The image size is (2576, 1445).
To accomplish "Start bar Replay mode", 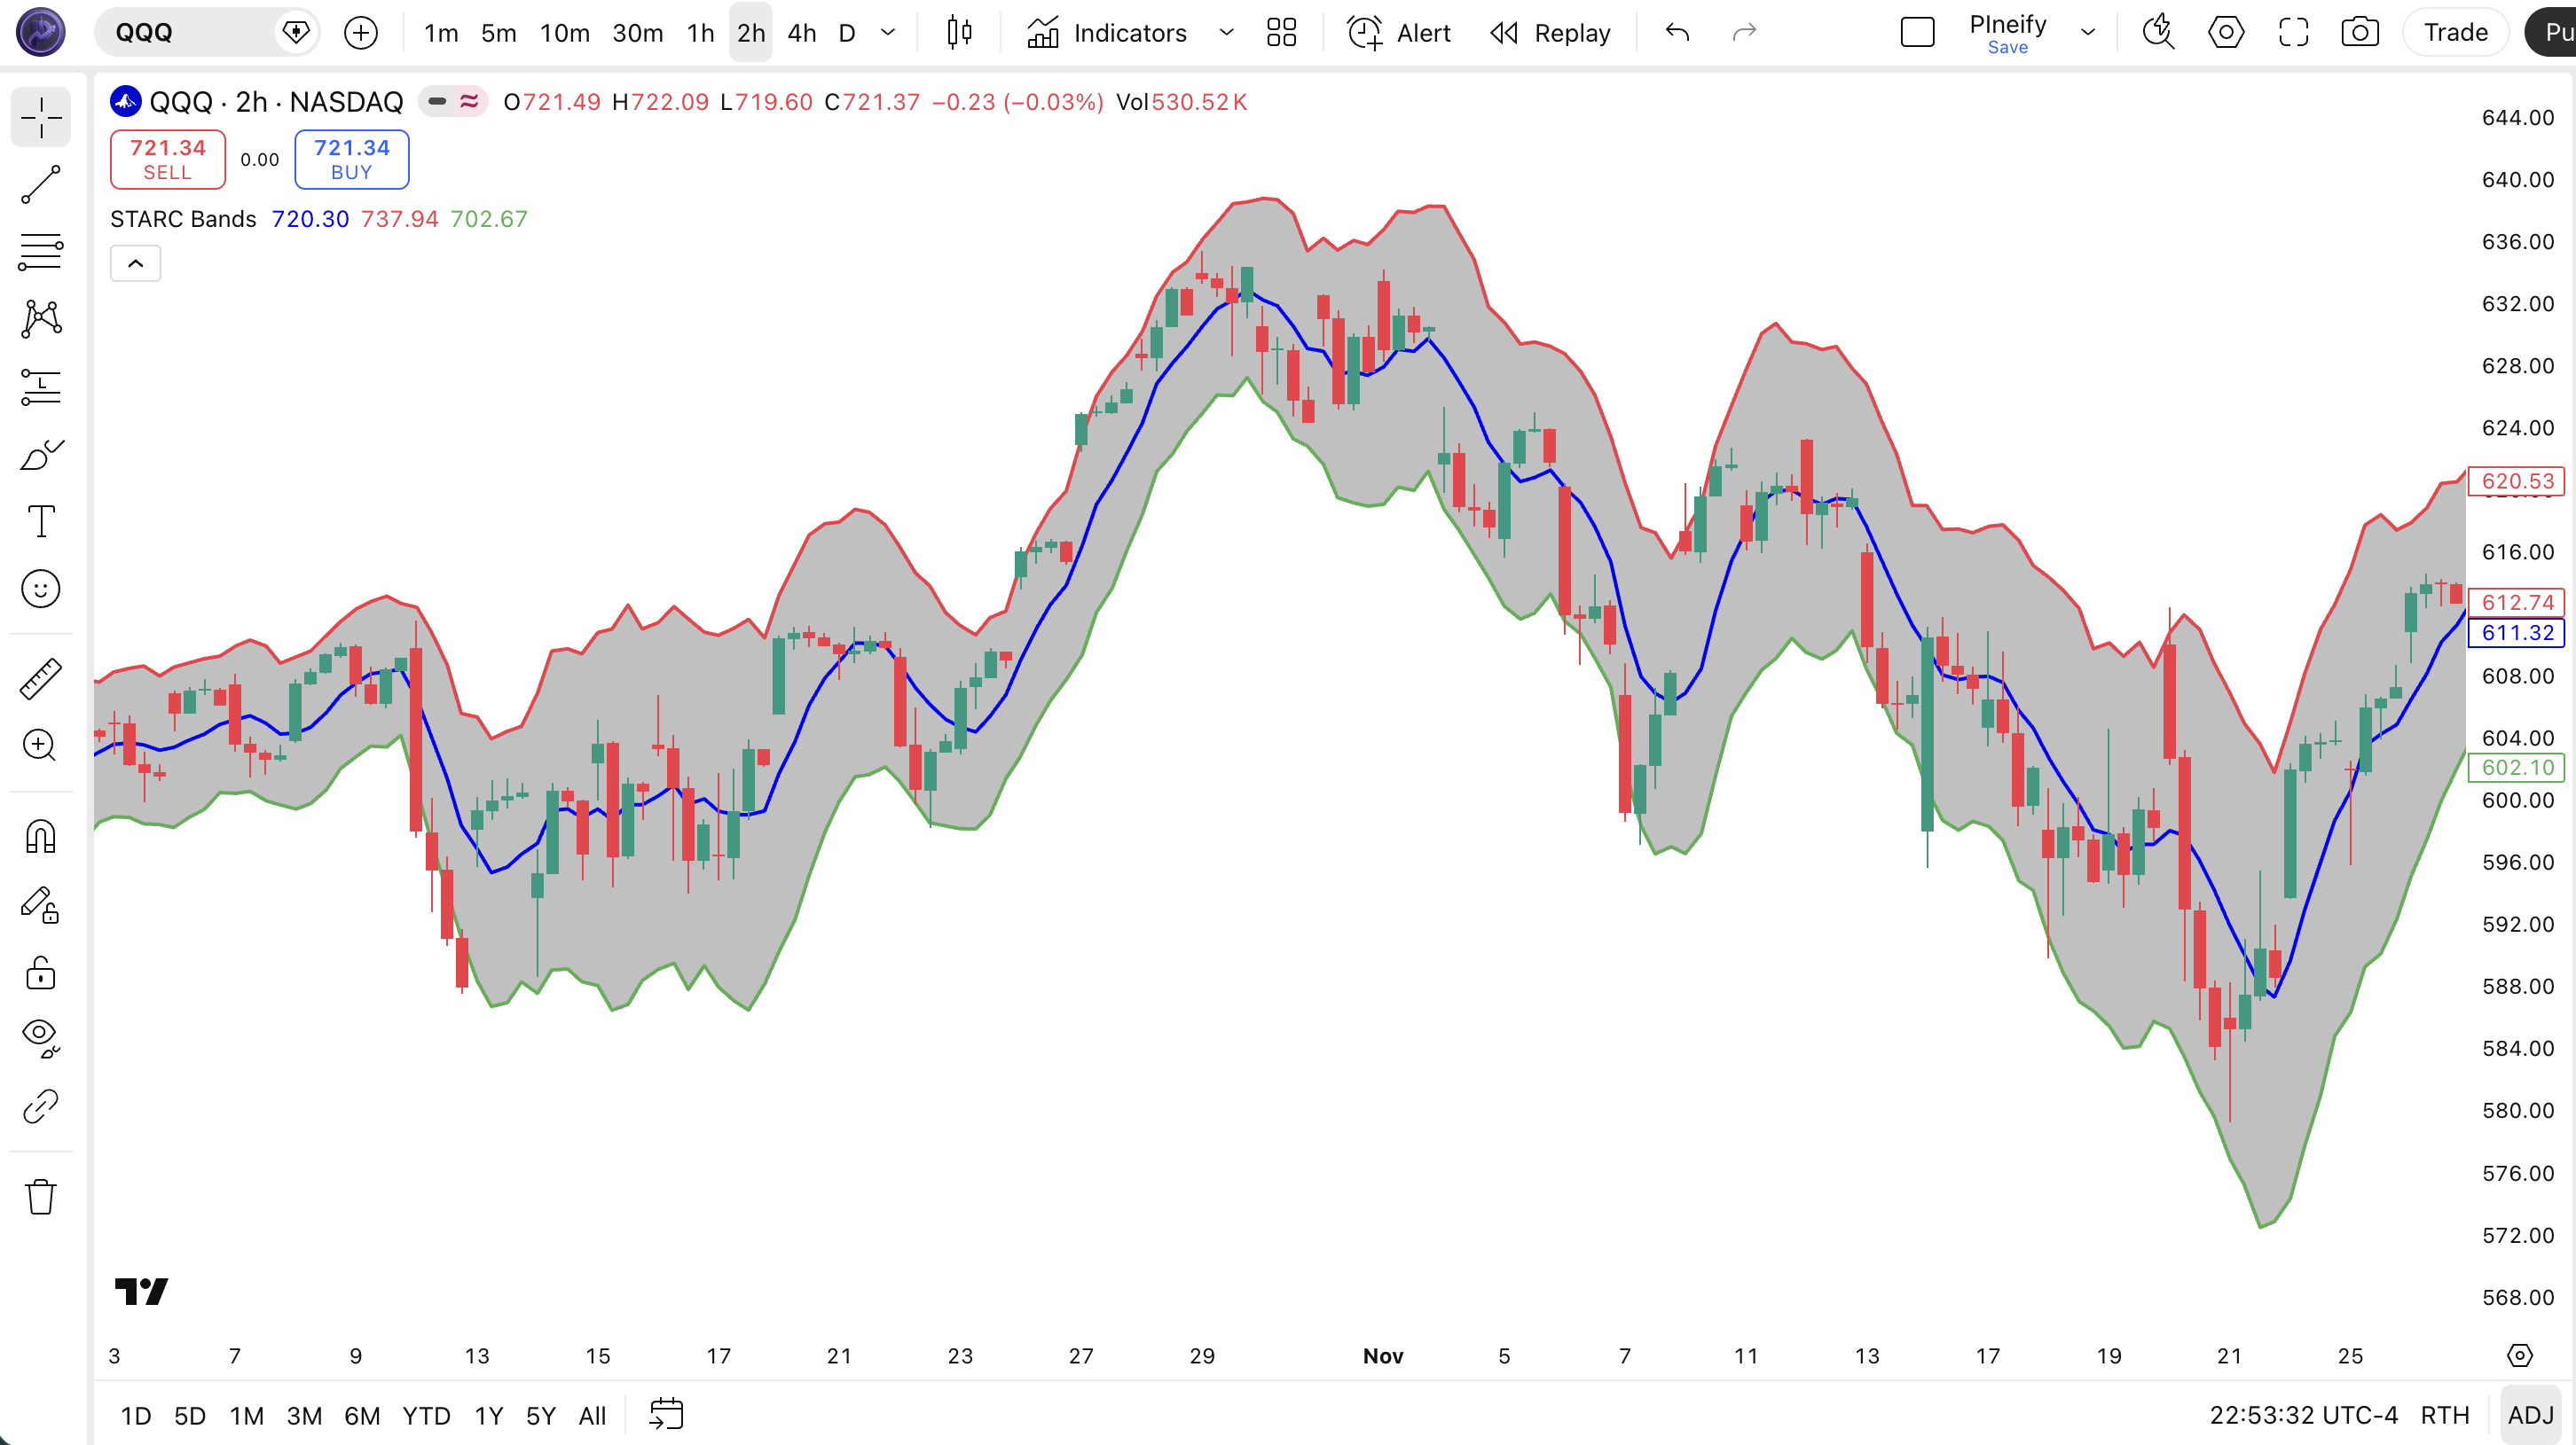I will 1550,33.
